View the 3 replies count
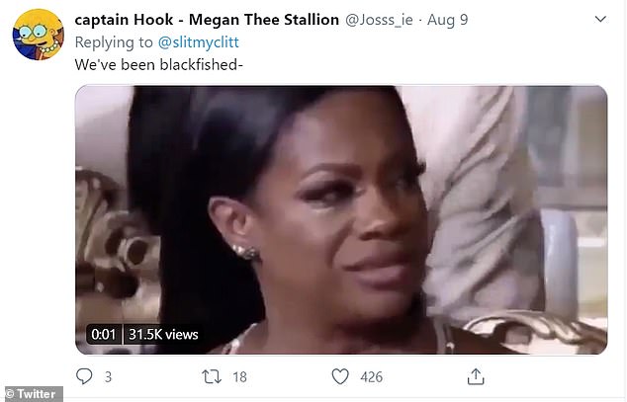Viewport: 627px width, 402px height. 108,377
